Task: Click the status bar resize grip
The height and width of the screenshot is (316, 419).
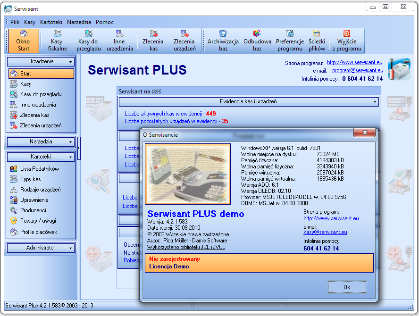Action: (x=411, y=308)
